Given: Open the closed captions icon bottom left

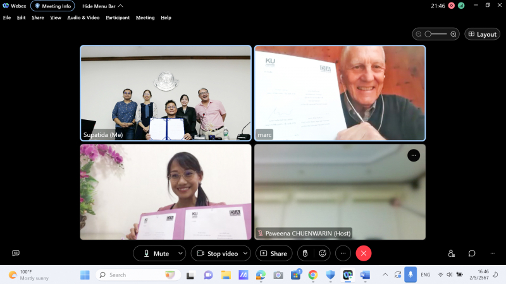Looking at the screenshot, I should [x=16, y=253].
